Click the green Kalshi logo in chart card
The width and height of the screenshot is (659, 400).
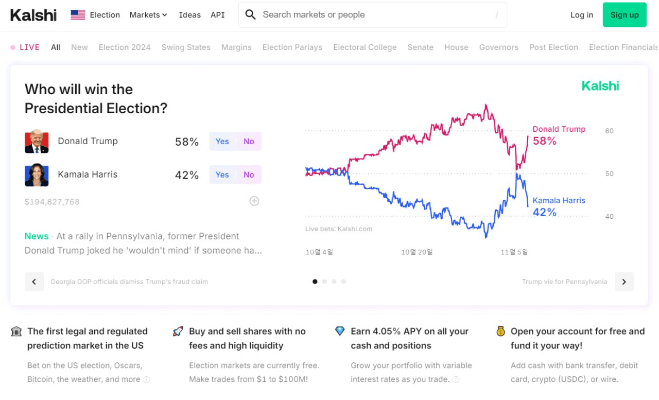600,86
